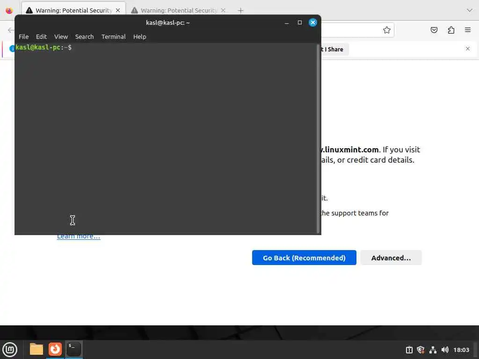Open the clock showing 18:03
479x359 pixels.
(x=461, y=350)
